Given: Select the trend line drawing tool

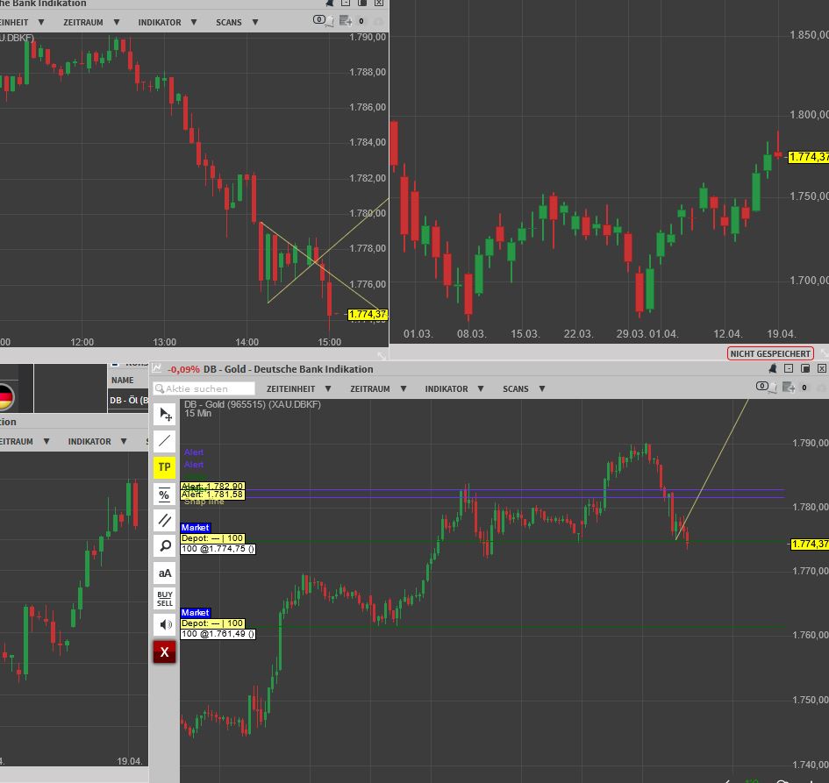Looking at the screenshot, I should point(164,441).
